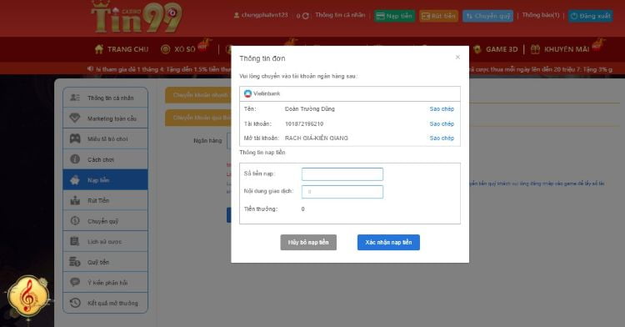Click the Tin99 casino logo
Screen dimensions: 625x327
(x=137, y=18)
